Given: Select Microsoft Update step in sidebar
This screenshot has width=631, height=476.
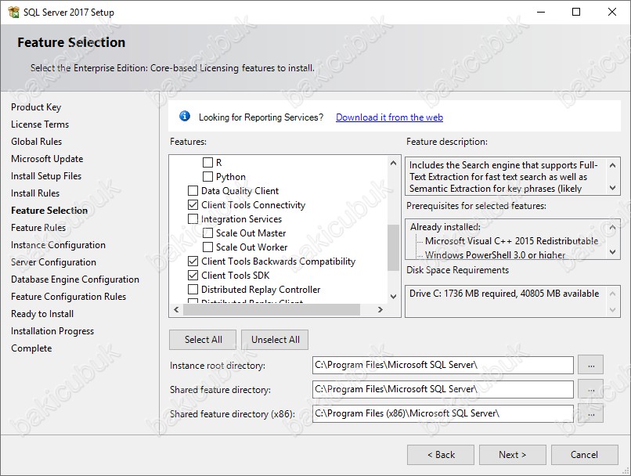Looking at the screenshot, I should pos(47,159).
